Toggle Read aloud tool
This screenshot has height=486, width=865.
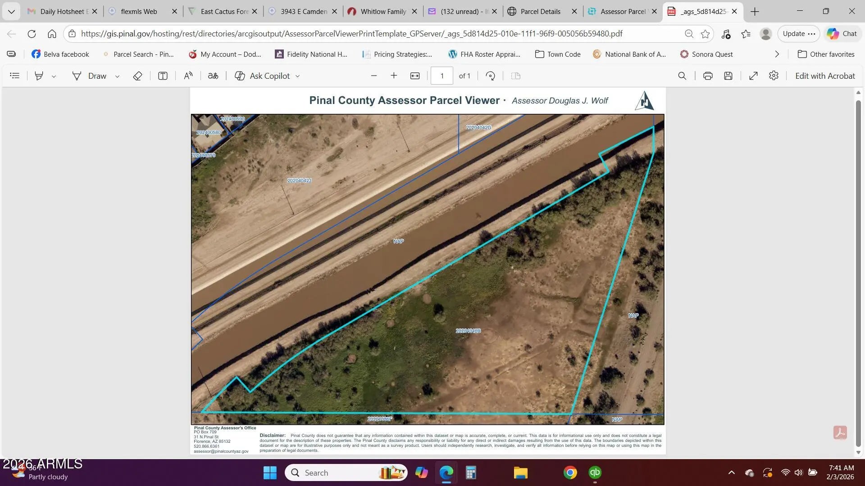coord(188,76)
